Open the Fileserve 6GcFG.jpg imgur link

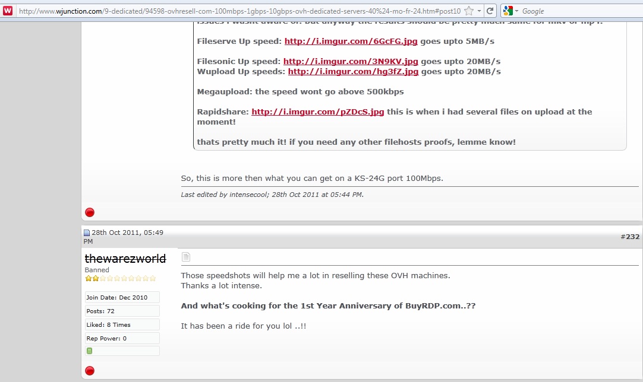[x=351, y=42]
